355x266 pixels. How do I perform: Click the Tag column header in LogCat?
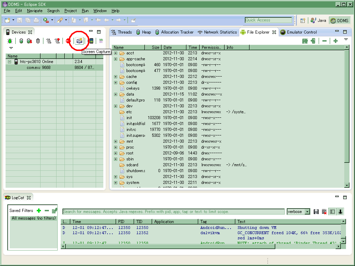pyautogui.click(x=217, y=222)
